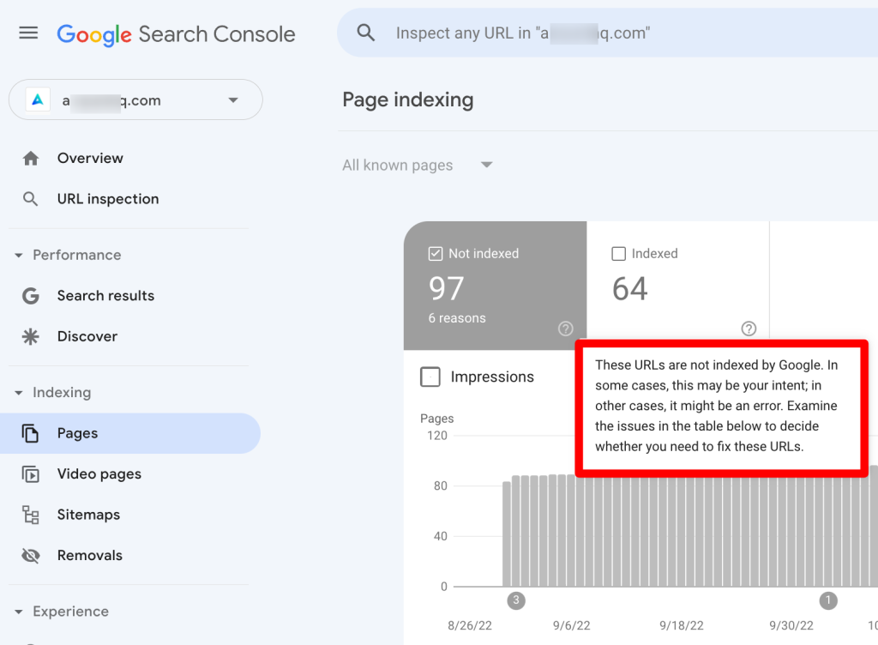Click the Pages document icon
This screenshot has height=645, width=878.
tap(30, 433)
